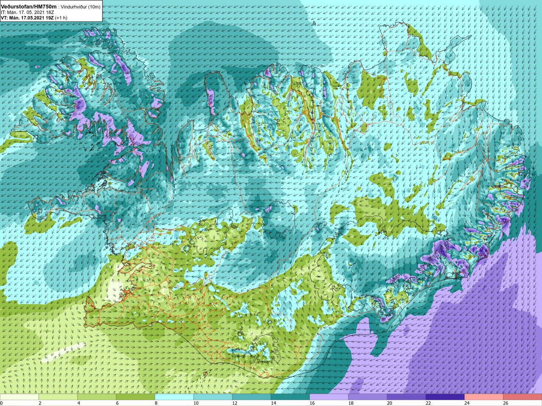Click the pale cream 0–2 legend swatch
Screen dimensions: 542x406
pos(19,397)
